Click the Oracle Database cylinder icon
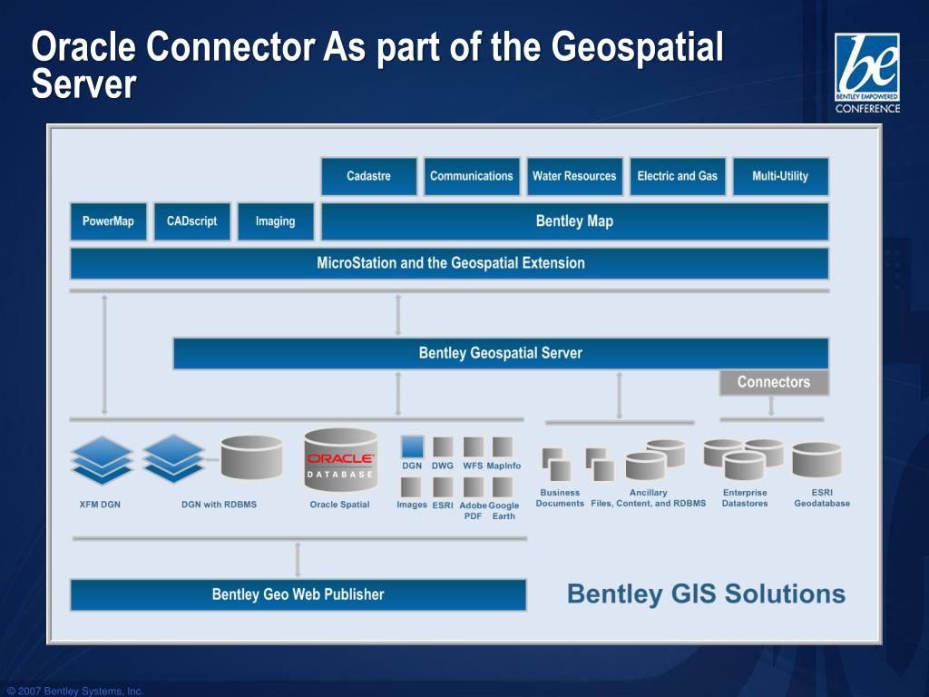929x697 pixels. (341, 460)
